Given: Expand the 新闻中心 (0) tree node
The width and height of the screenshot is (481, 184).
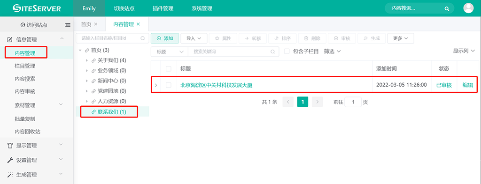Looking at the screenshot, I should 87,81.
